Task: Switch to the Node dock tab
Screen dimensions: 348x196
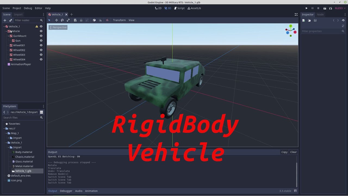Action: (320, 14)
